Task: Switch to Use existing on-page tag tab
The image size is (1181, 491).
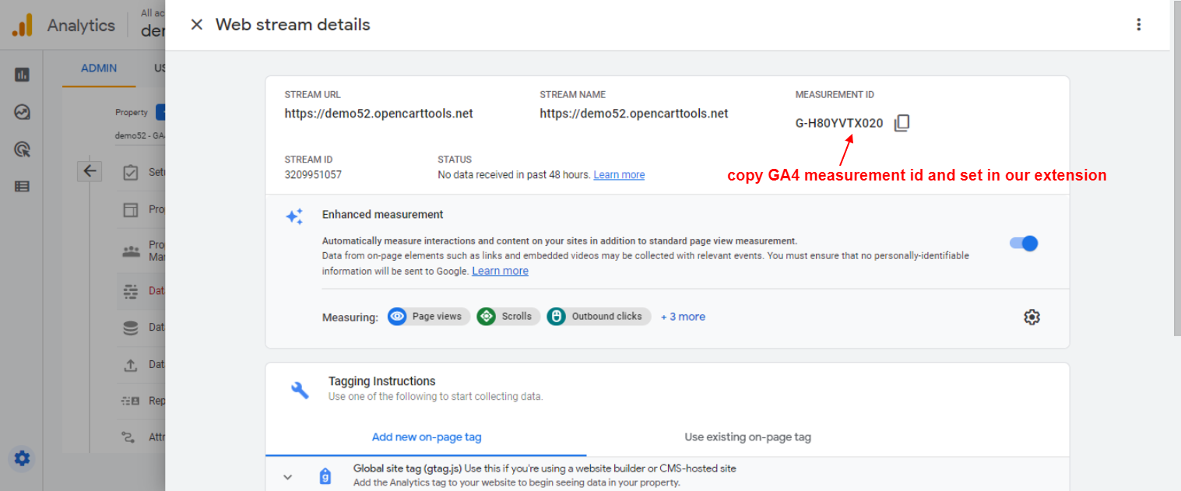Action: tap(747, 437)
